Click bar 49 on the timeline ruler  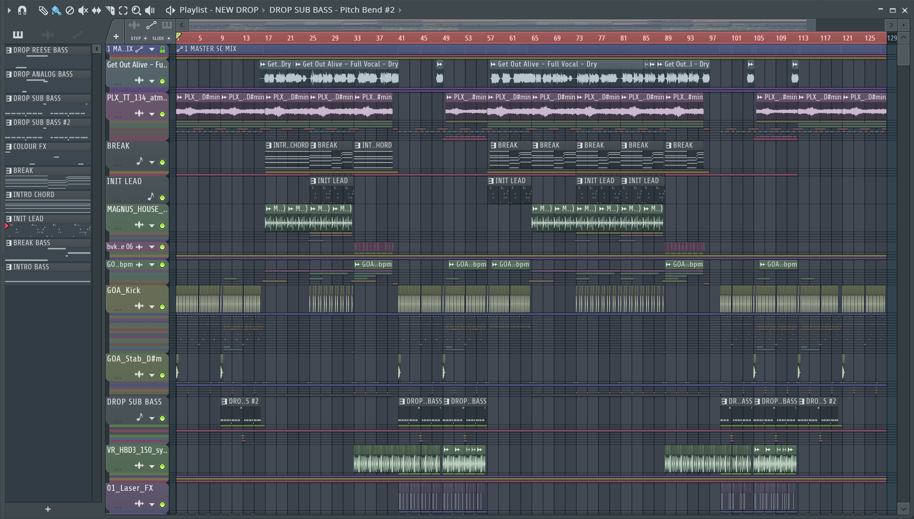tap(446, 38)
